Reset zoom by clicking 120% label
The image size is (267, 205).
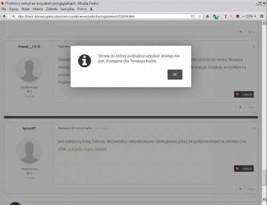249,17
